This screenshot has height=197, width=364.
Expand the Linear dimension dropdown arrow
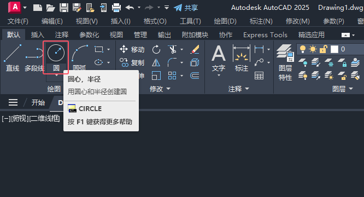point(268,49)
